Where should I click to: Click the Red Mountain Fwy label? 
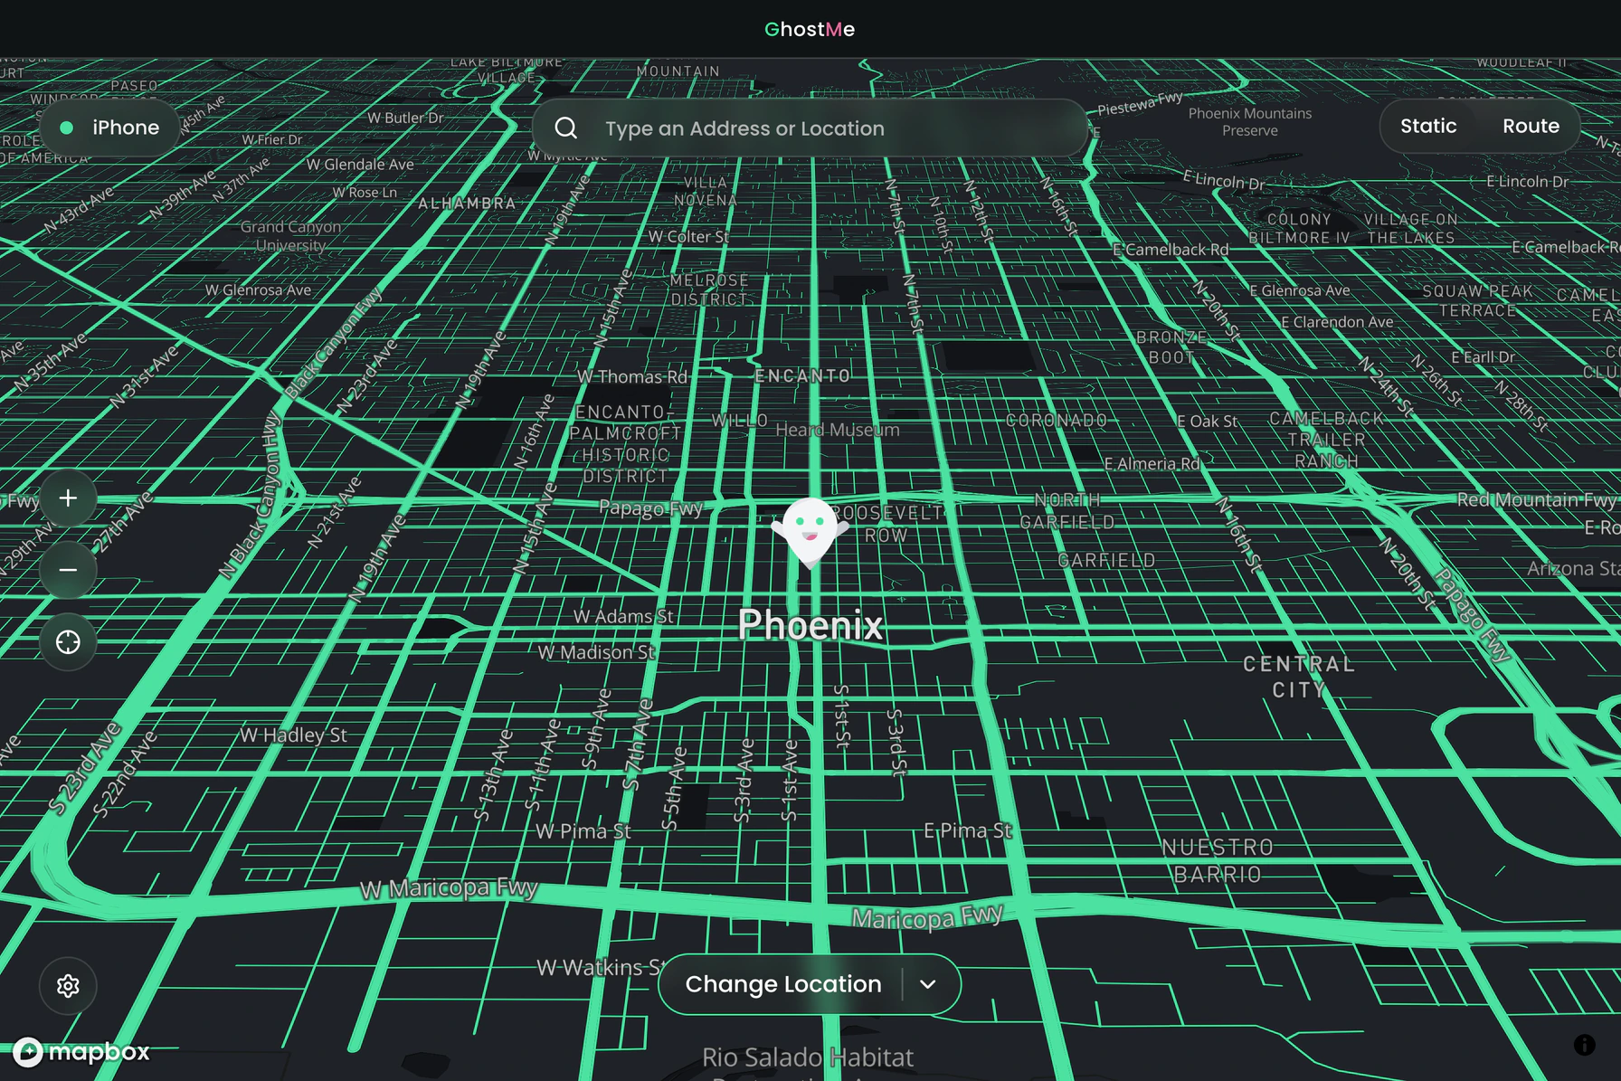pyautogui.click(x=1536, y=500)
